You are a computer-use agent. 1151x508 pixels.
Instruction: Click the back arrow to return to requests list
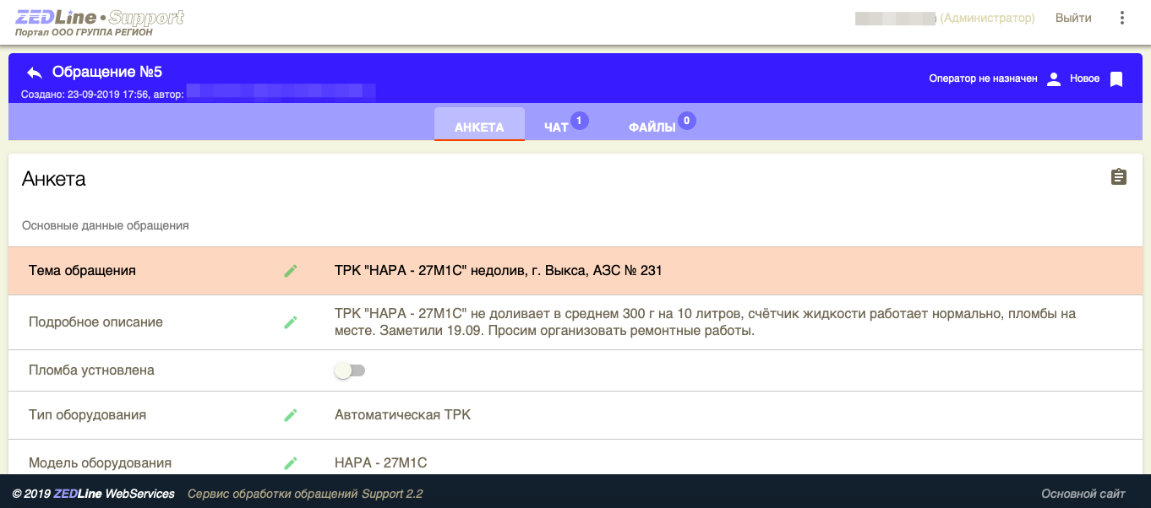pos(33,72)
